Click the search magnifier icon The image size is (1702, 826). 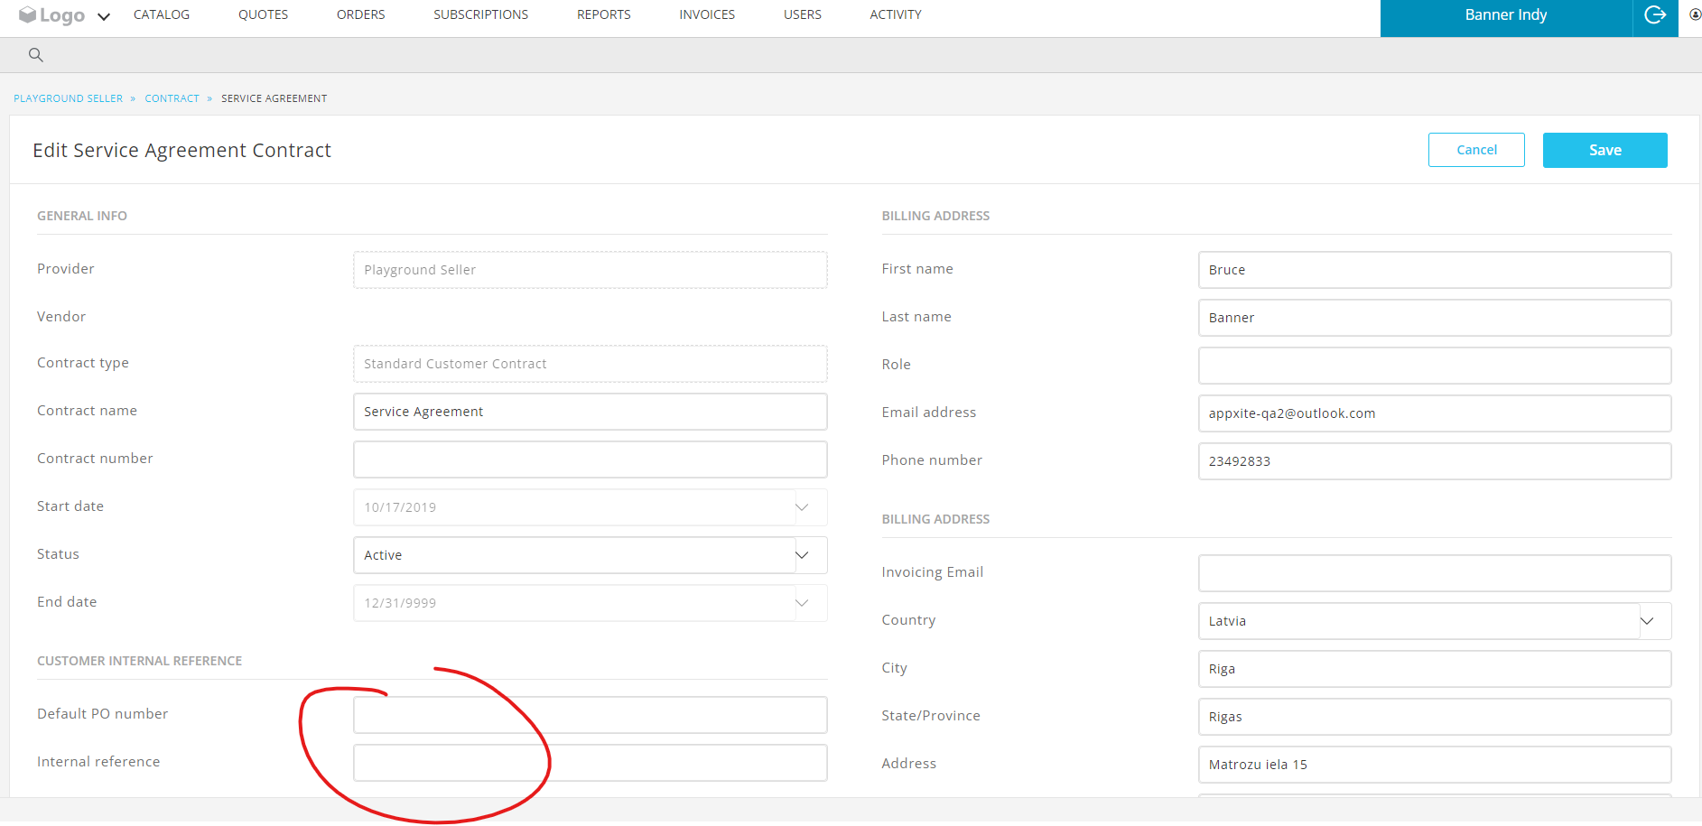tap(36, 55)
